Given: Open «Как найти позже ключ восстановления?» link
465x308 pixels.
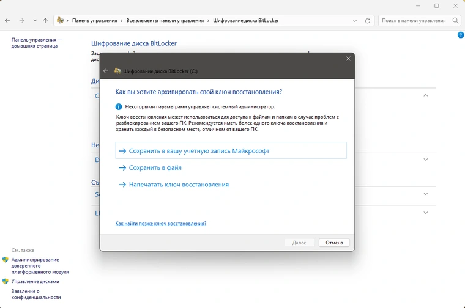Looking at the screenshot, I should coord(160,224).
